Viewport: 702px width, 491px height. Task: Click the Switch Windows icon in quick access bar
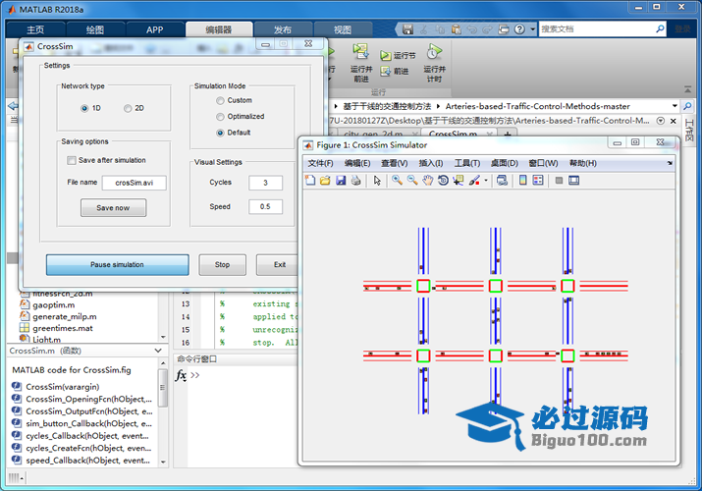click(504, 29)
